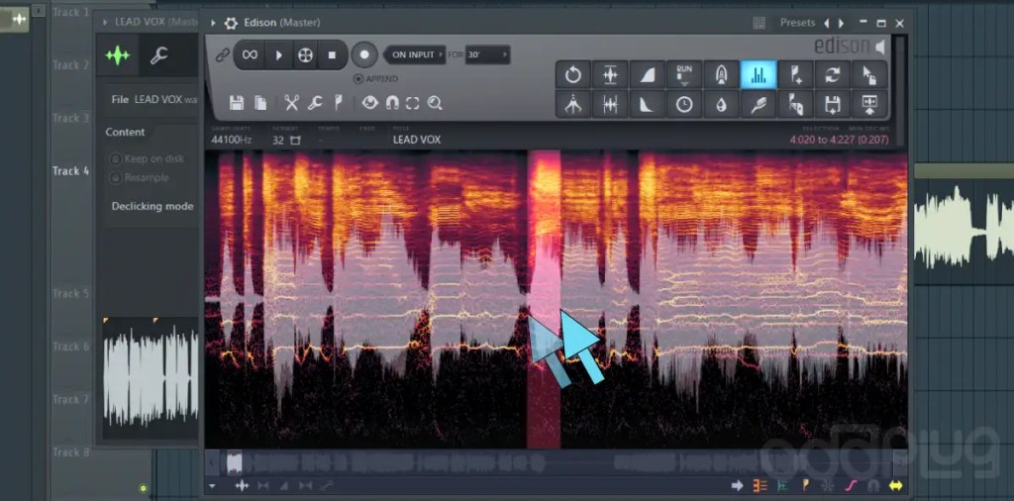Select the previous preset arrow
The image size is (1014, 501).
coord(826,24)
